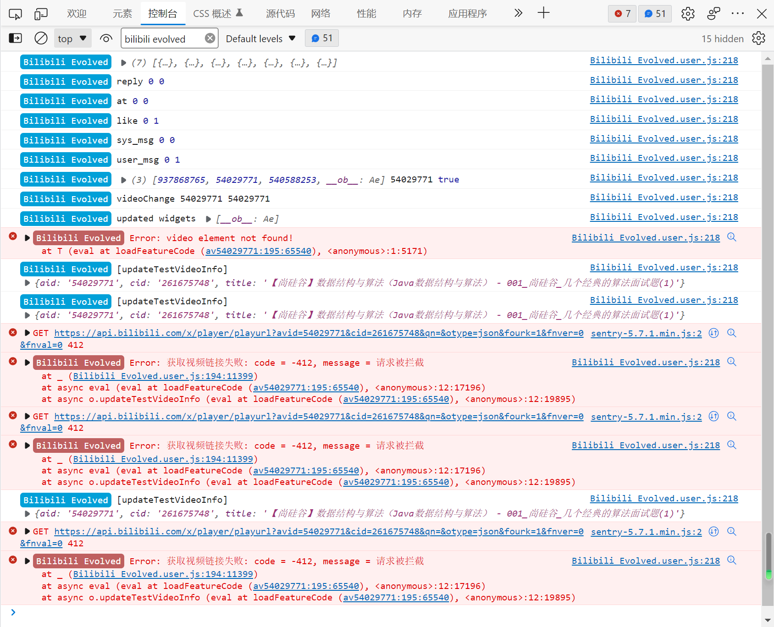
Task: Open av54029771:195:65540 link in video error
Action: [258, 251]
